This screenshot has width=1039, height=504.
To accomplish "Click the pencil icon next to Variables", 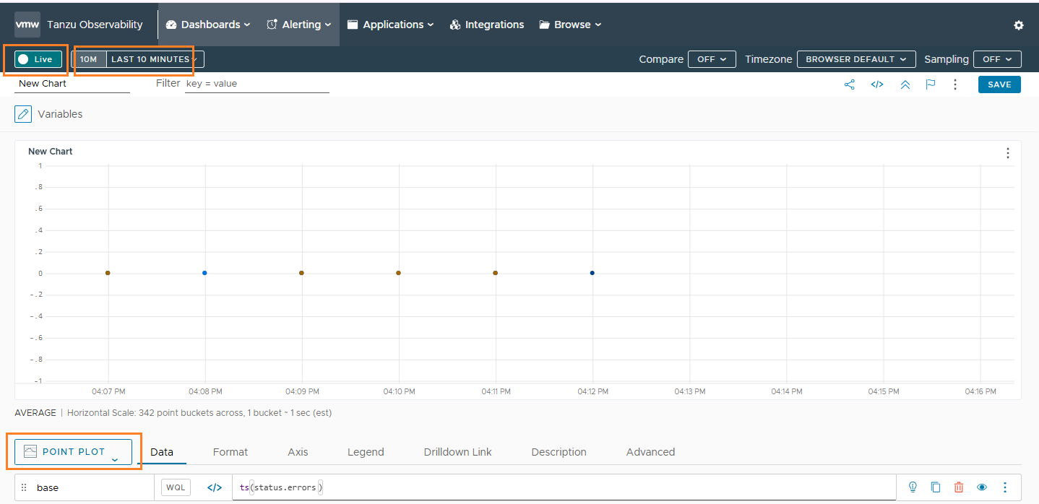I will tap(23, 114).
